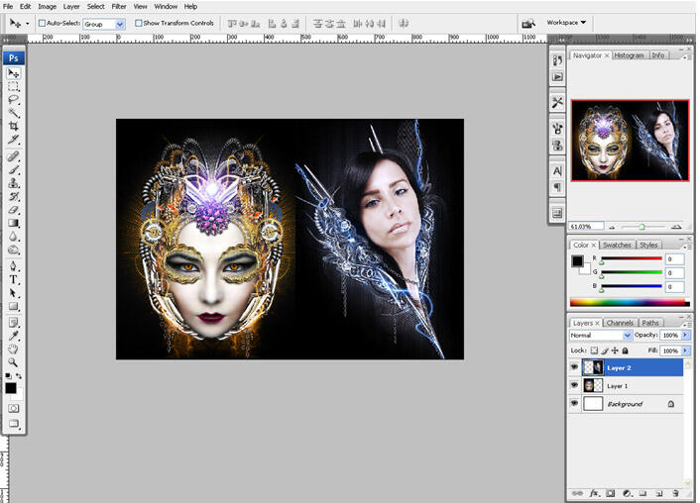The image size is (700, 503).
Task: Open the Image menu
Action: (x=47, y=6)
